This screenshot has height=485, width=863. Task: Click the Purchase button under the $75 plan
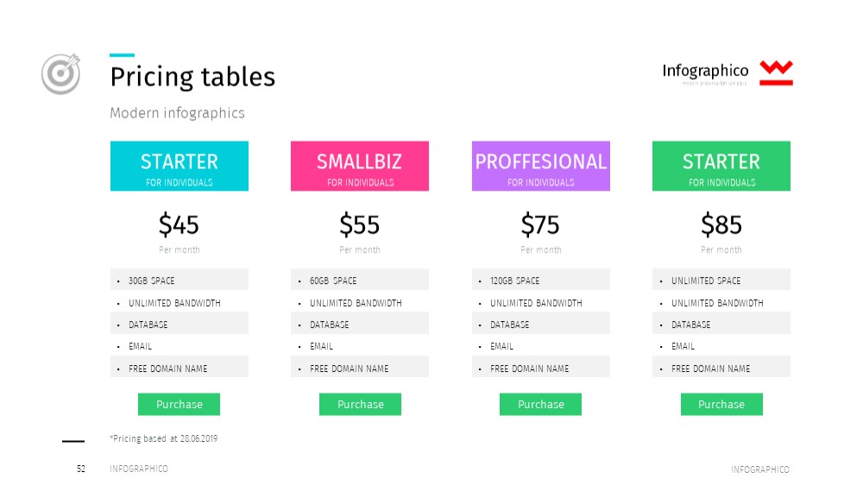pos(540,404)
